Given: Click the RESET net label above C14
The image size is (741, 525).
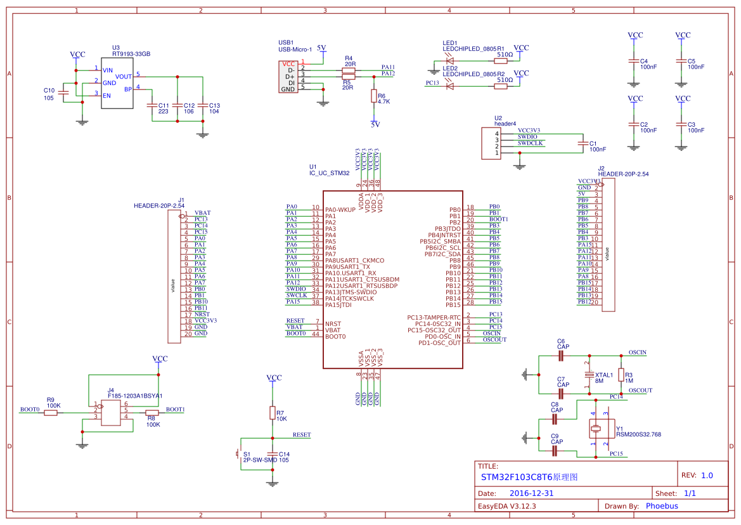Looking at the screenshot, I should pyautogui.click(x=302, y=435).
